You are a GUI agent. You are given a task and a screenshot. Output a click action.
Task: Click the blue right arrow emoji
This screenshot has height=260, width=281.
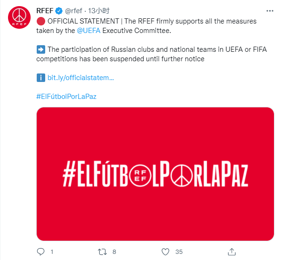point(41,49)
